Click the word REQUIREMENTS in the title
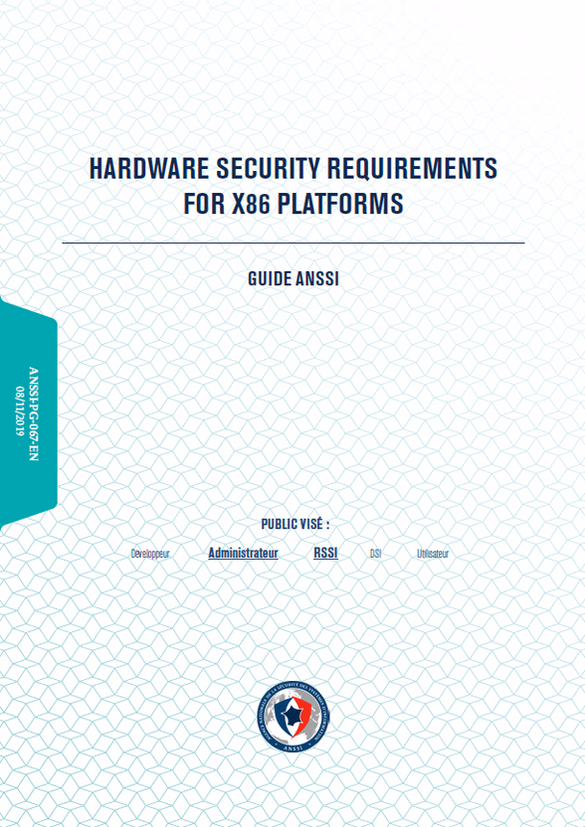 (x=412, y=168)
